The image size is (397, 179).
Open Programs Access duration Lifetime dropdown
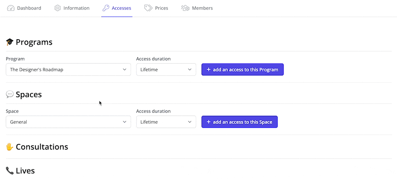[x=166, y=70]
